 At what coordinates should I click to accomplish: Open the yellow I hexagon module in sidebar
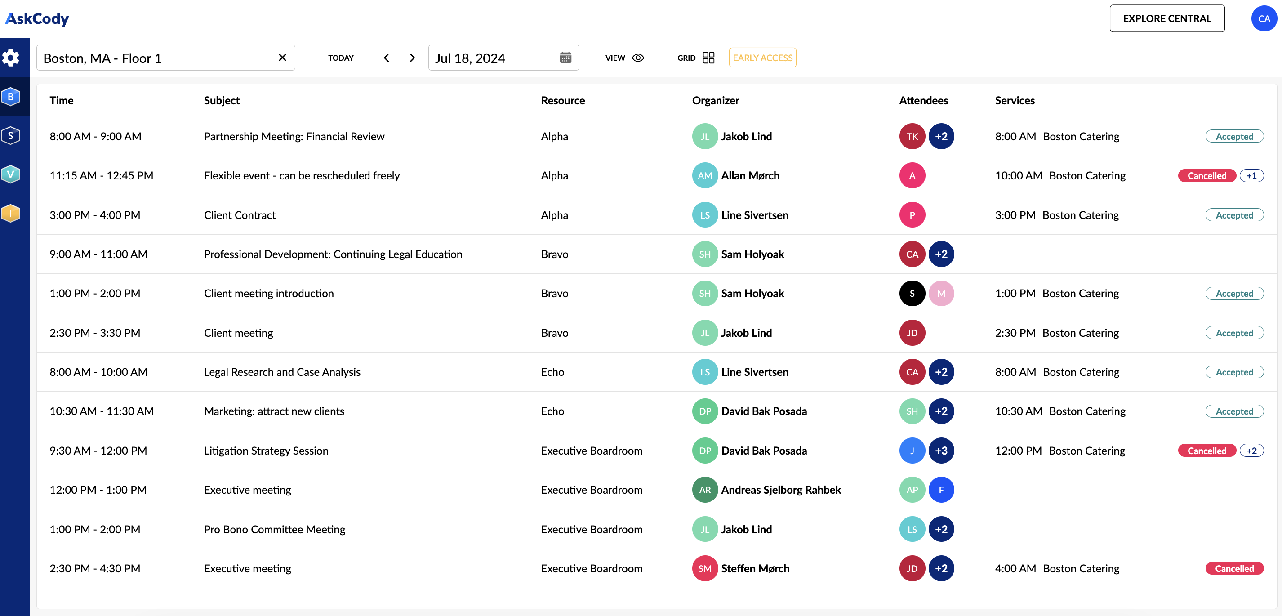[11, 213]
